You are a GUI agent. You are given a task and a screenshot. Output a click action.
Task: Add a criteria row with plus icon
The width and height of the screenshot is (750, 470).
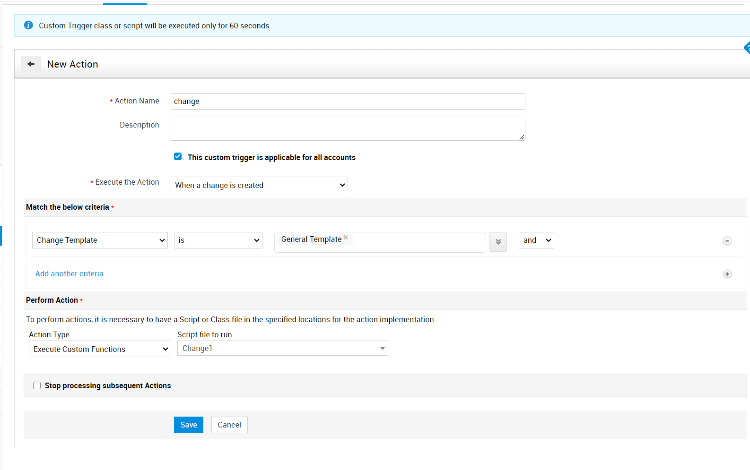727,274
